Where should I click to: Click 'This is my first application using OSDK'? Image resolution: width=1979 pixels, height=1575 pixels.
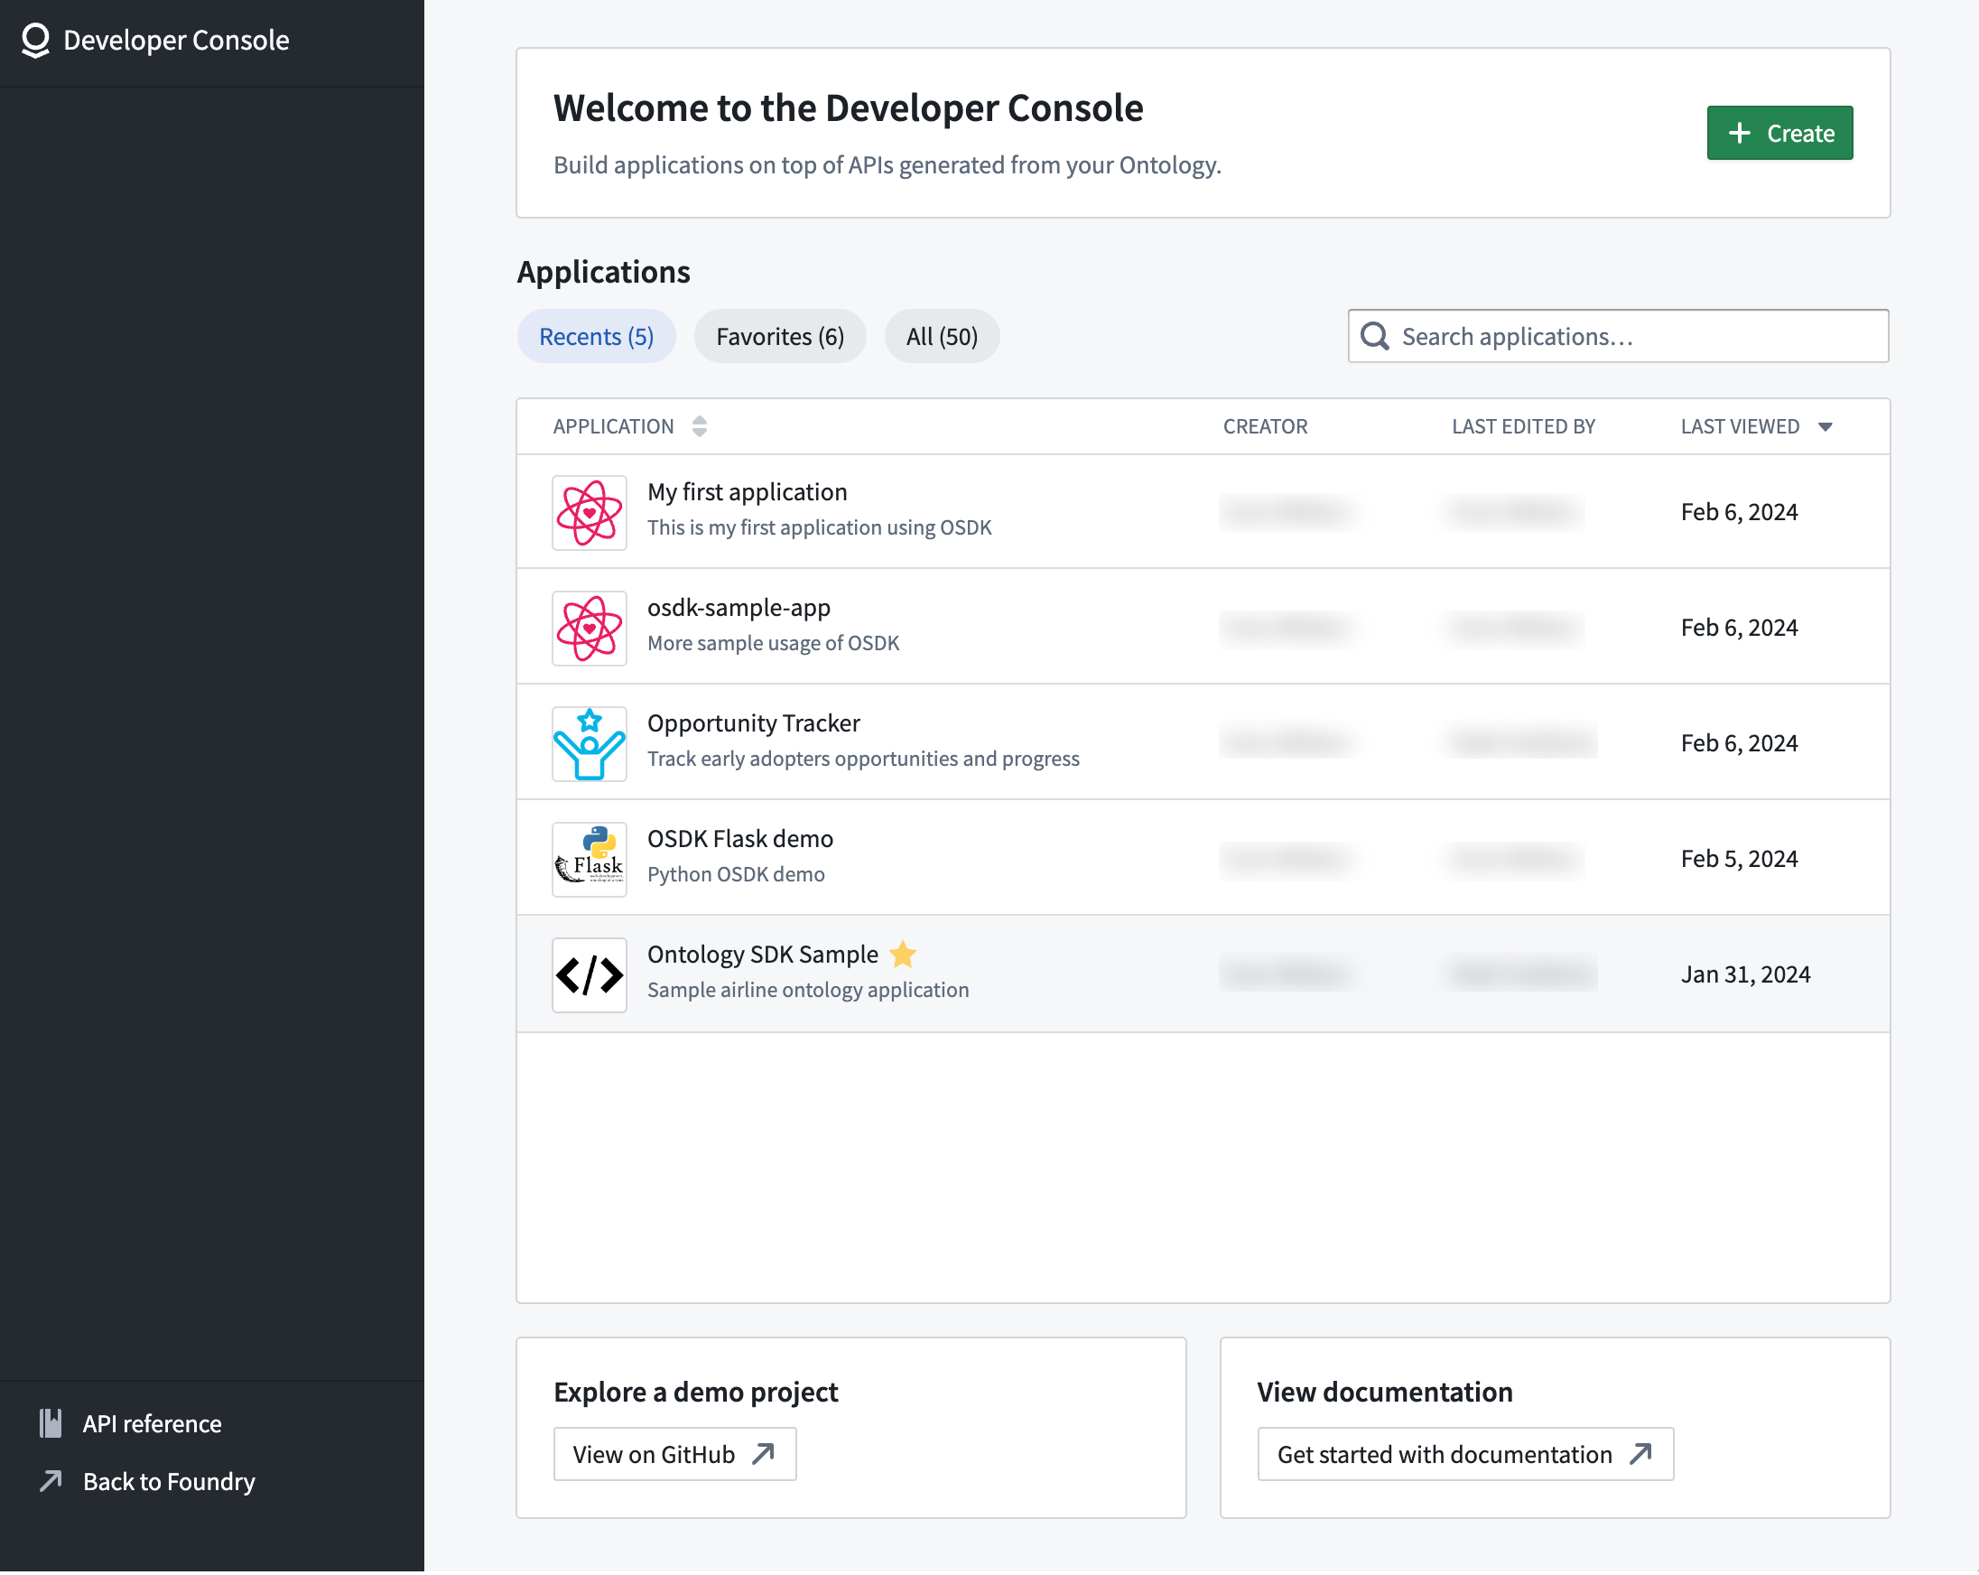click(x=820, y=528)
